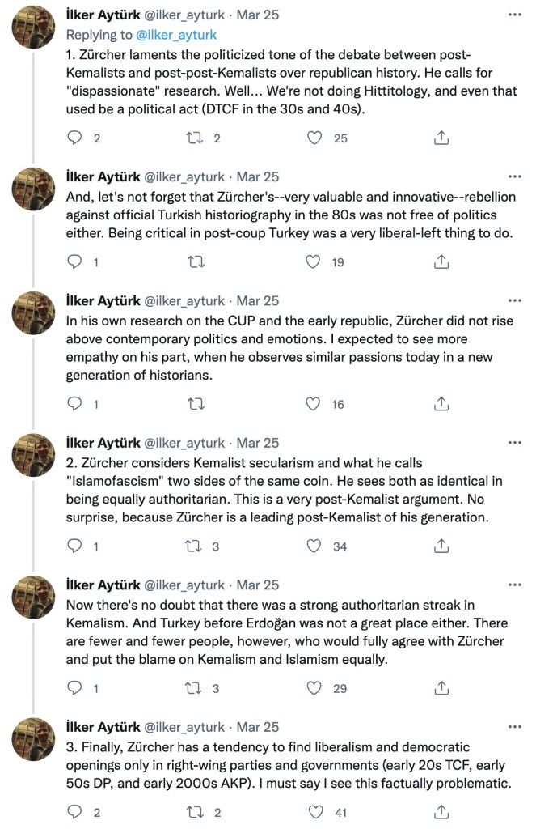
Task: Share the tweet about a new generation of historians
Action: pyautogui.click(x=441, y=404)
